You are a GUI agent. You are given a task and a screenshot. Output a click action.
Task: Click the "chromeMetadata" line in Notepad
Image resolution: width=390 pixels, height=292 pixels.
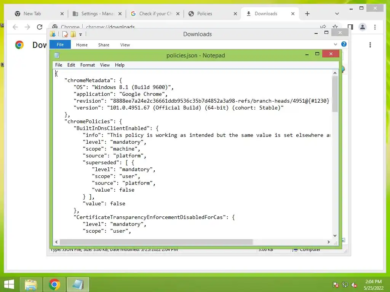pyautogui.click(x=93, y=81)
